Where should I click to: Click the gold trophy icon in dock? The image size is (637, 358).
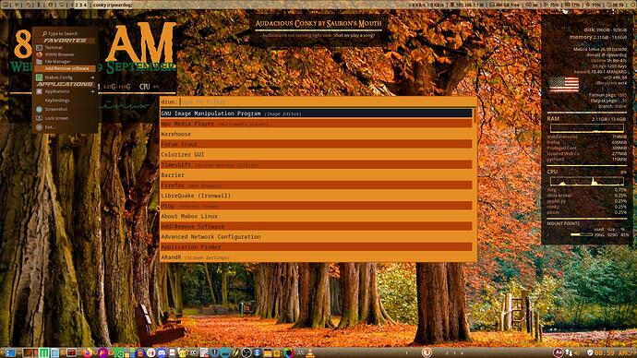[183, 352]
